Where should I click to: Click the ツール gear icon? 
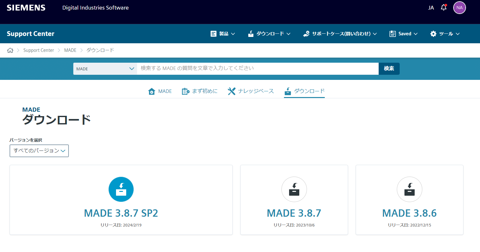coord(433,34)
